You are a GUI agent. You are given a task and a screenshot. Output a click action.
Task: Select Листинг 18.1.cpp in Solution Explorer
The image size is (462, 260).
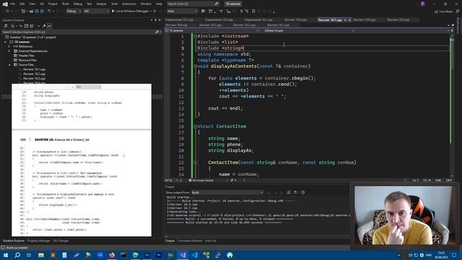coord(34,69)
